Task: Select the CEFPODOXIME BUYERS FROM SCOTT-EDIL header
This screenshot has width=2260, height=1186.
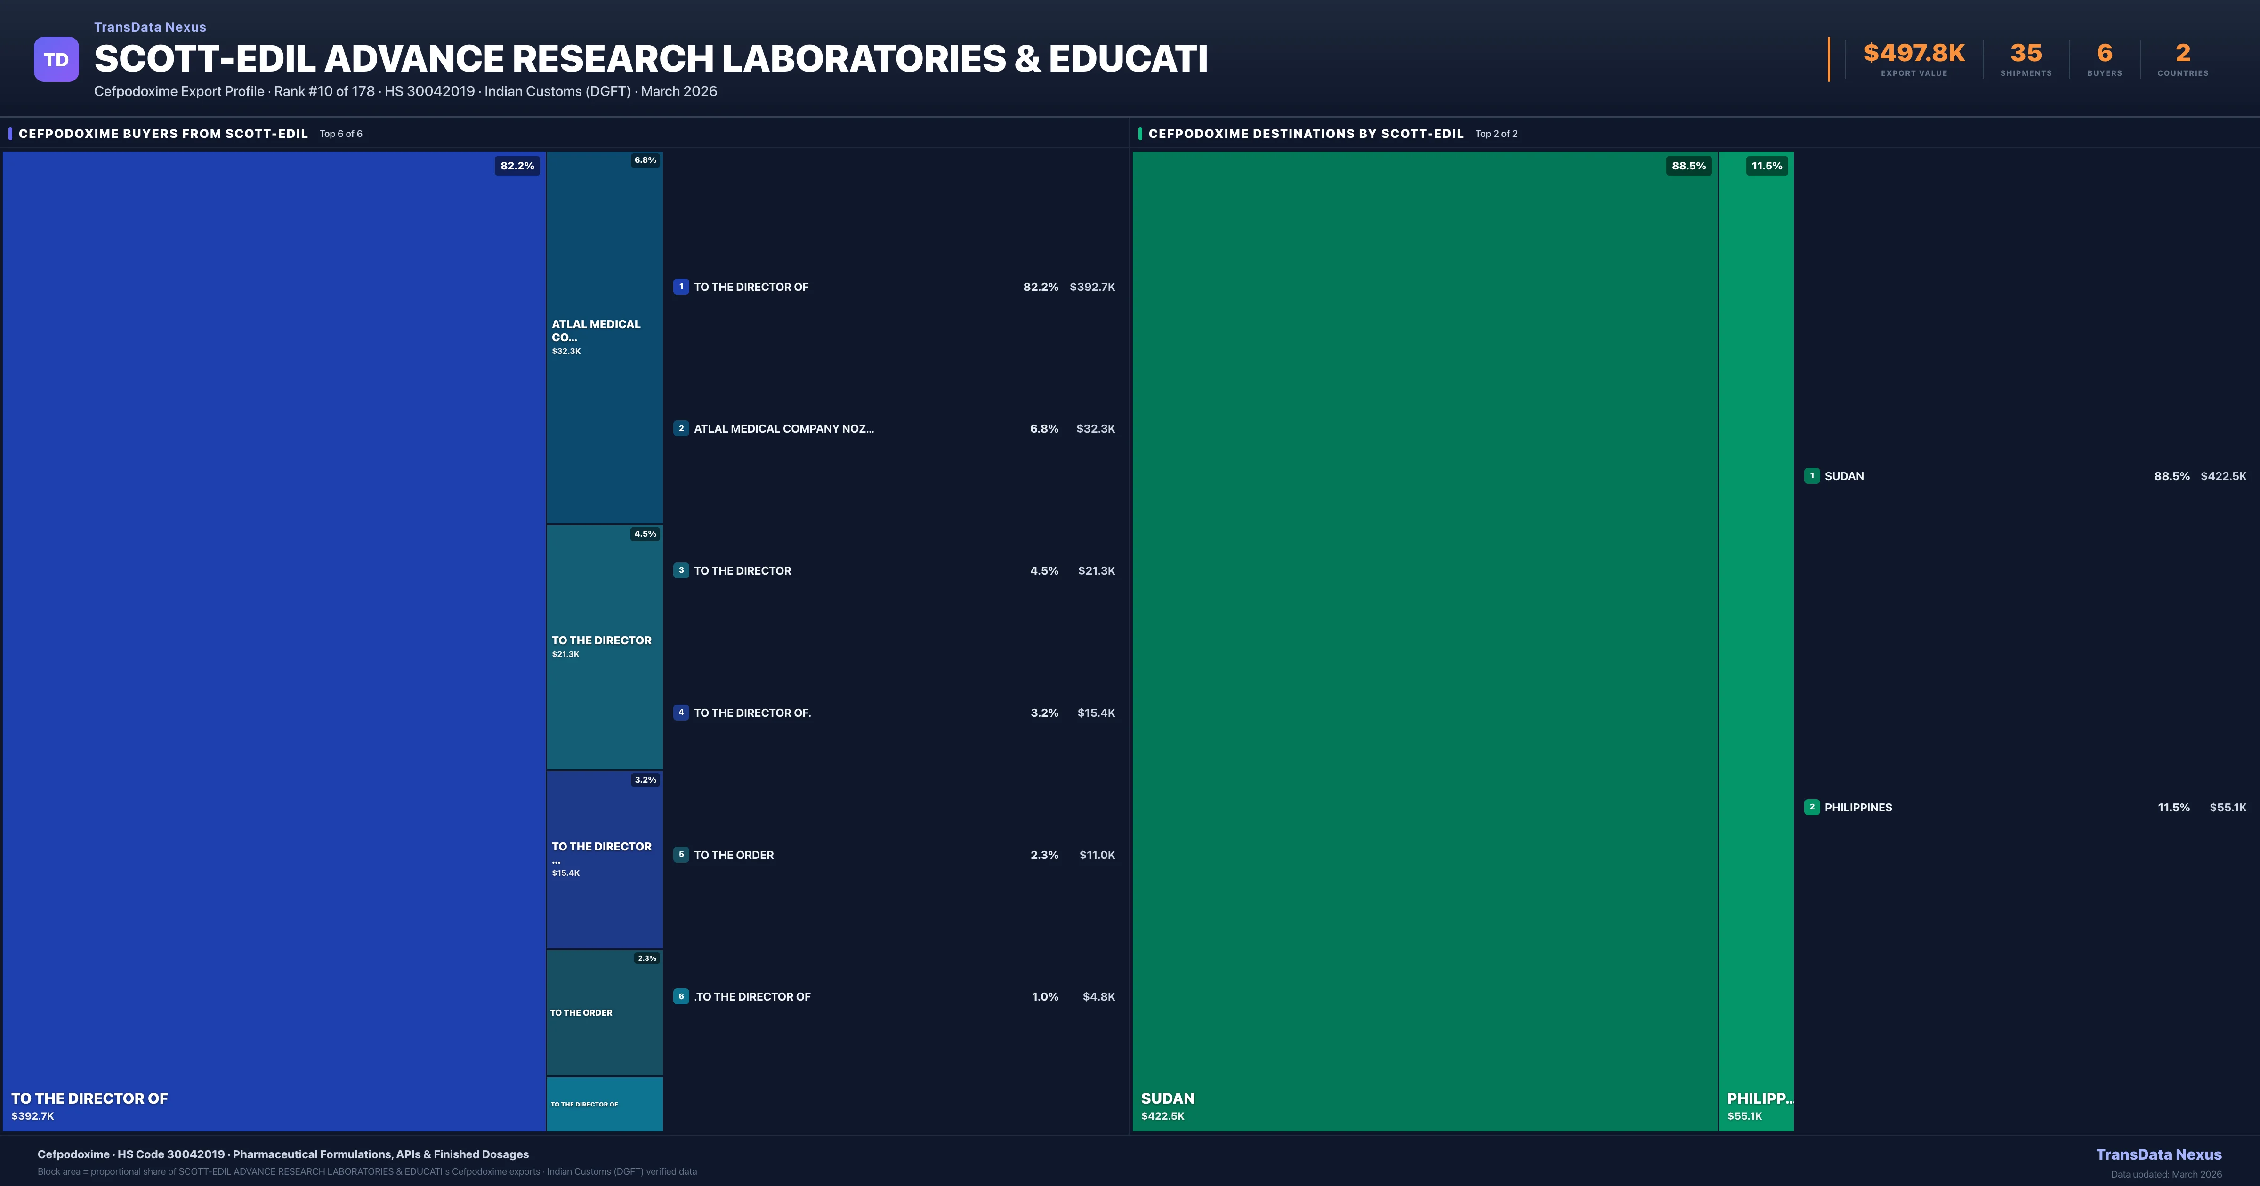Action: pyautogui.click(x=163, y=133)
